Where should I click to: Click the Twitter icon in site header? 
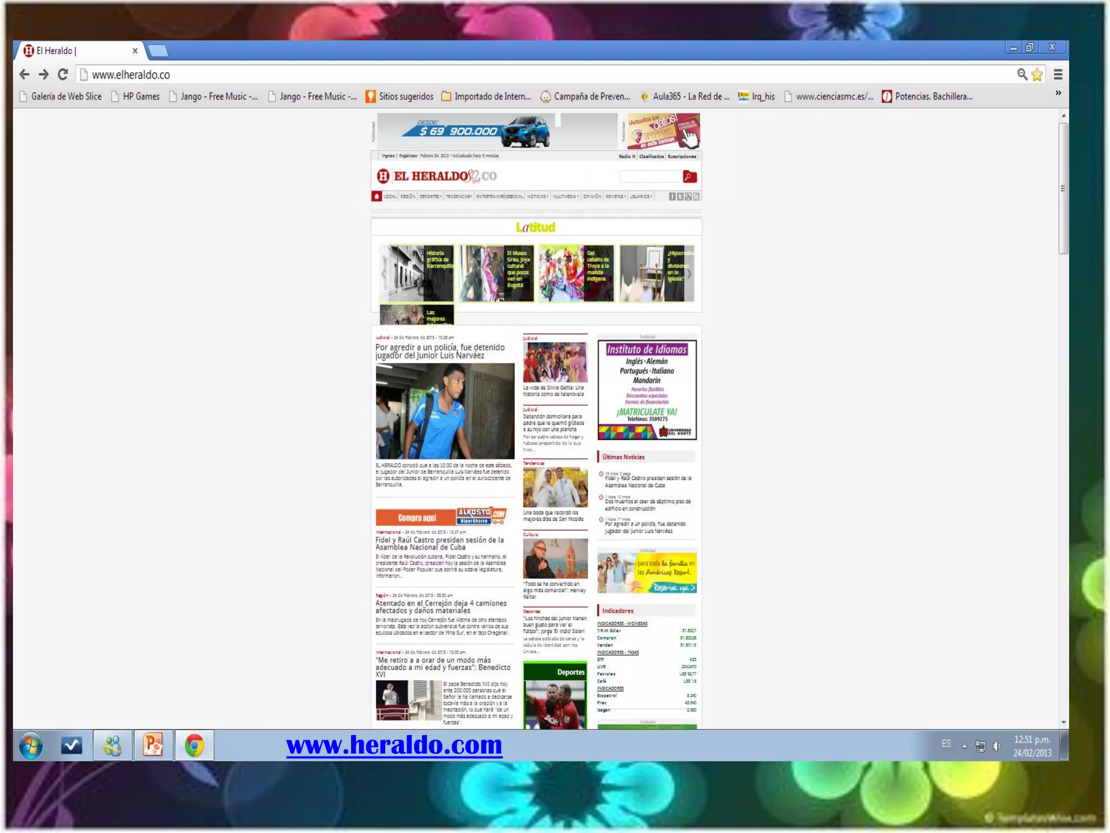(680, 196)
